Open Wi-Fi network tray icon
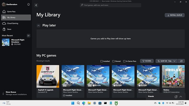 pos(167,103)
